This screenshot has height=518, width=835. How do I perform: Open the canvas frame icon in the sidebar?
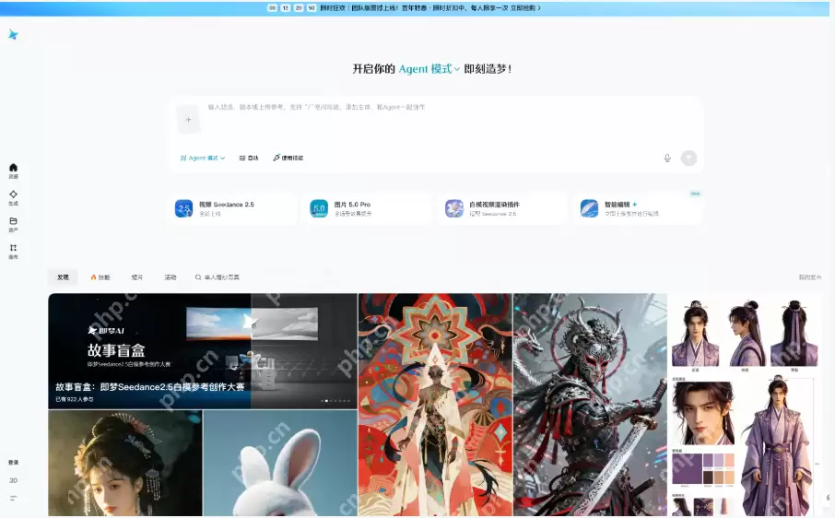[x=13, y=248]
